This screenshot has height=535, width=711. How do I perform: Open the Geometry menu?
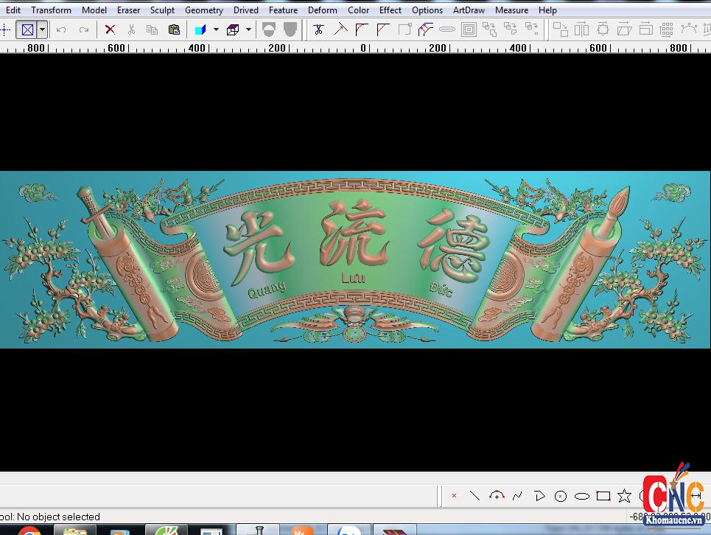203,10
